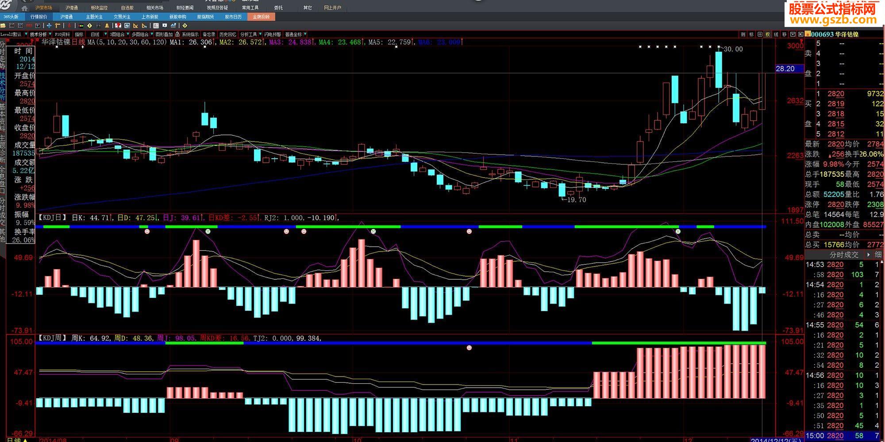Toggle the 标 marker display button

coord(751,34)
